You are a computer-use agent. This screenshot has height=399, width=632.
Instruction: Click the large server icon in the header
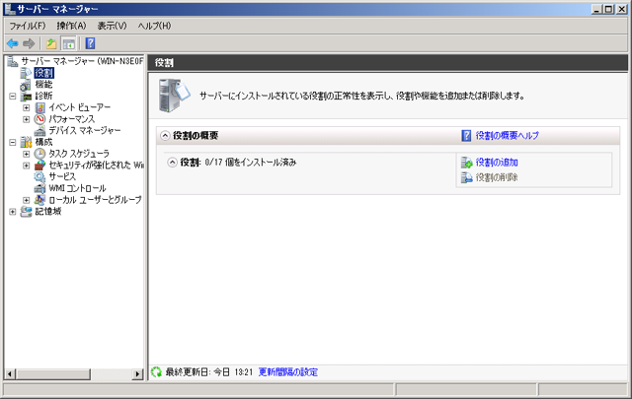pos(174,96)
